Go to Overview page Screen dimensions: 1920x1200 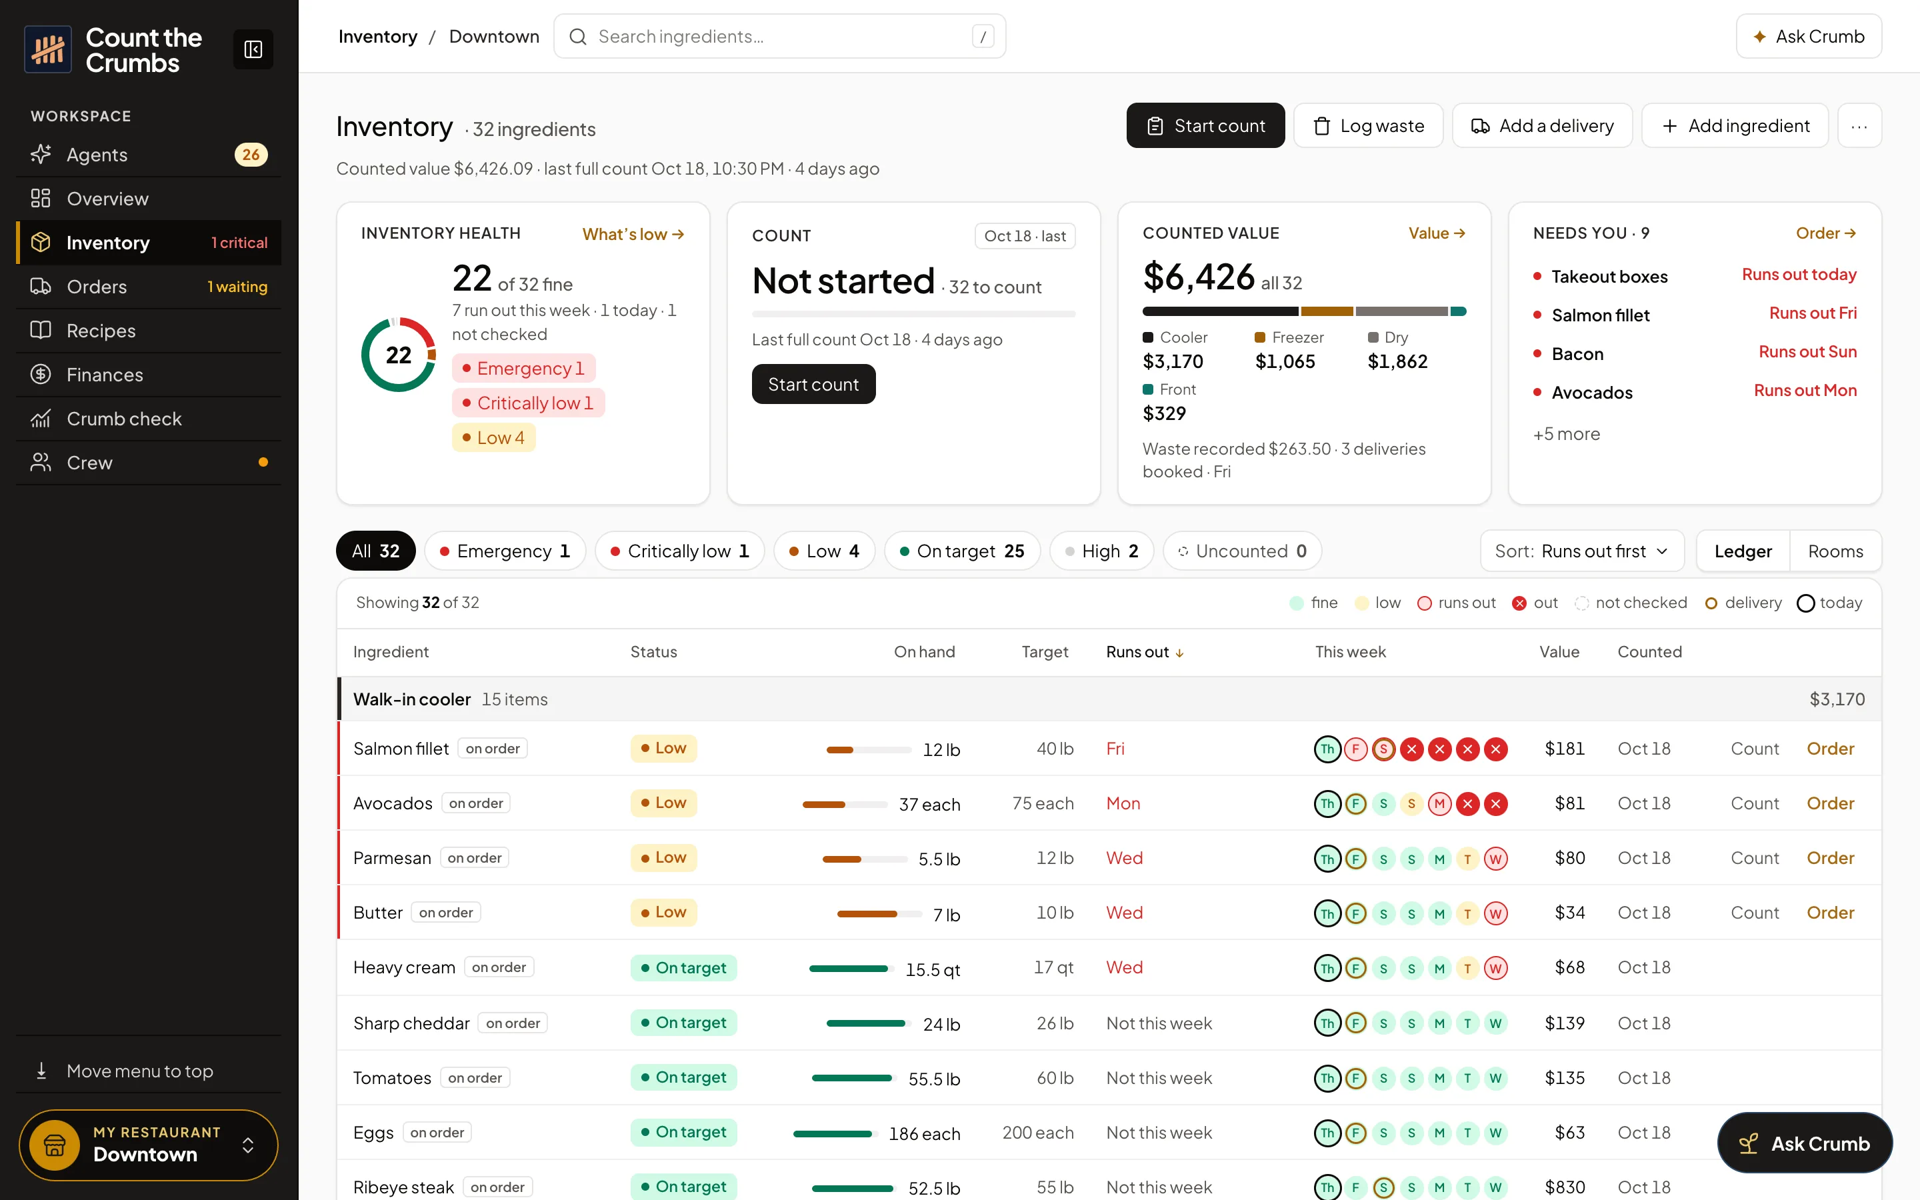(x=149, y=199)
